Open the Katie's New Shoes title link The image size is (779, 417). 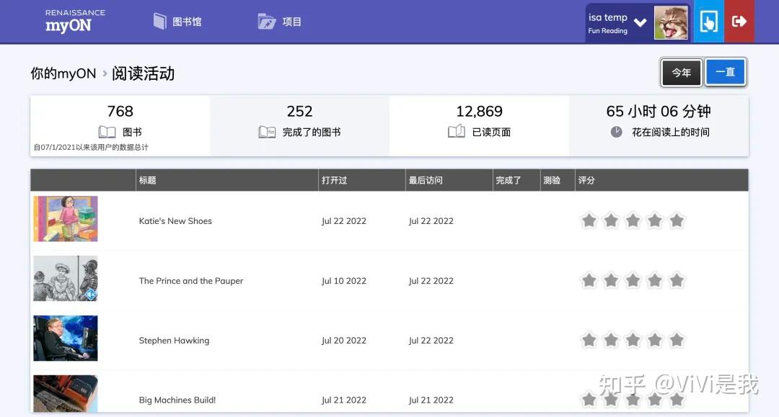click(175, 221)
